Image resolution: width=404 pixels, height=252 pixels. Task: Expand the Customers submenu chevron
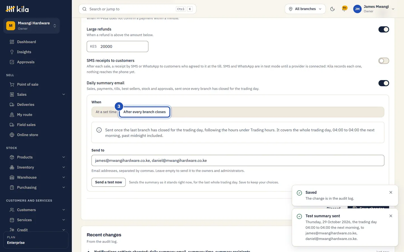pyautogui.click(x=64, y=210)
